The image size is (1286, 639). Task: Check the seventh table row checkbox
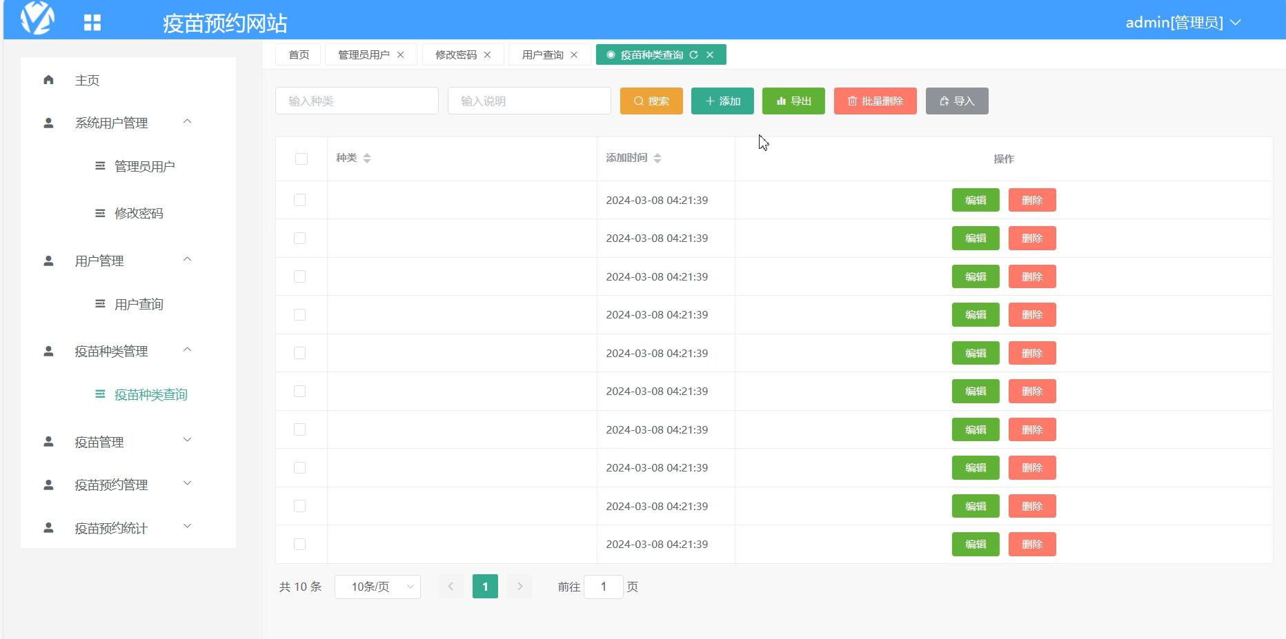click(299, 429)
